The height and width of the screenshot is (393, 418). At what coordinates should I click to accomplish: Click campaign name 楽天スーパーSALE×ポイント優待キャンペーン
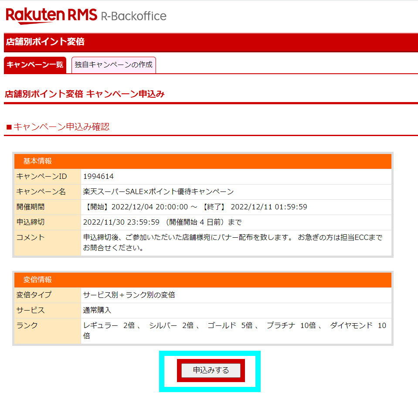[158, 191]
